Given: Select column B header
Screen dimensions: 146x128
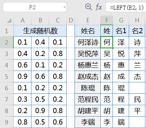Looking at the screenshot, I should pos(40,20).
